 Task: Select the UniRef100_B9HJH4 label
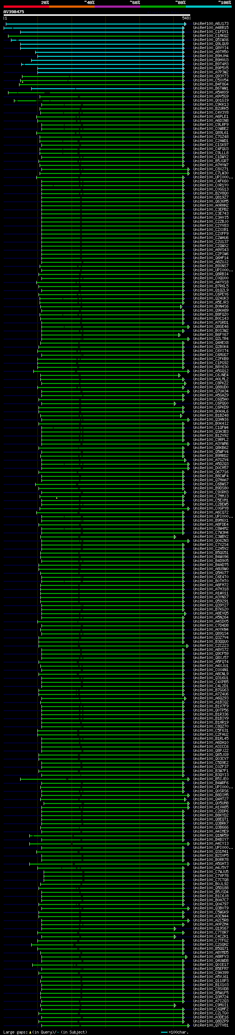click(x=211, y=56)
